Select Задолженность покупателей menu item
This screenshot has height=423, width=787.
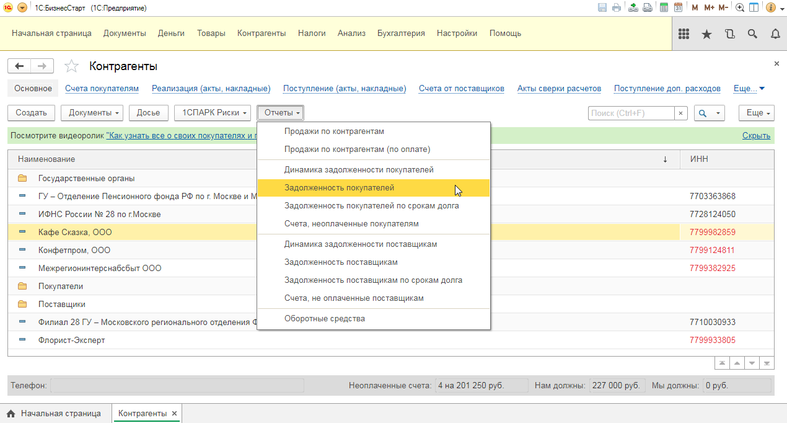(339, 187)
